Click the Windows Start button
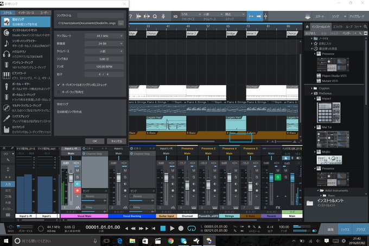The image size is (369, 246). (6, 241)
